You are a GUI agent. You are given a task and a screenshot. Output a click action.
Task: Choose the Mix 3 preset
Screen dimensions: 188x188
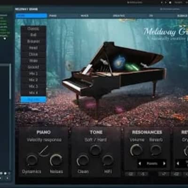coord(33,86)
